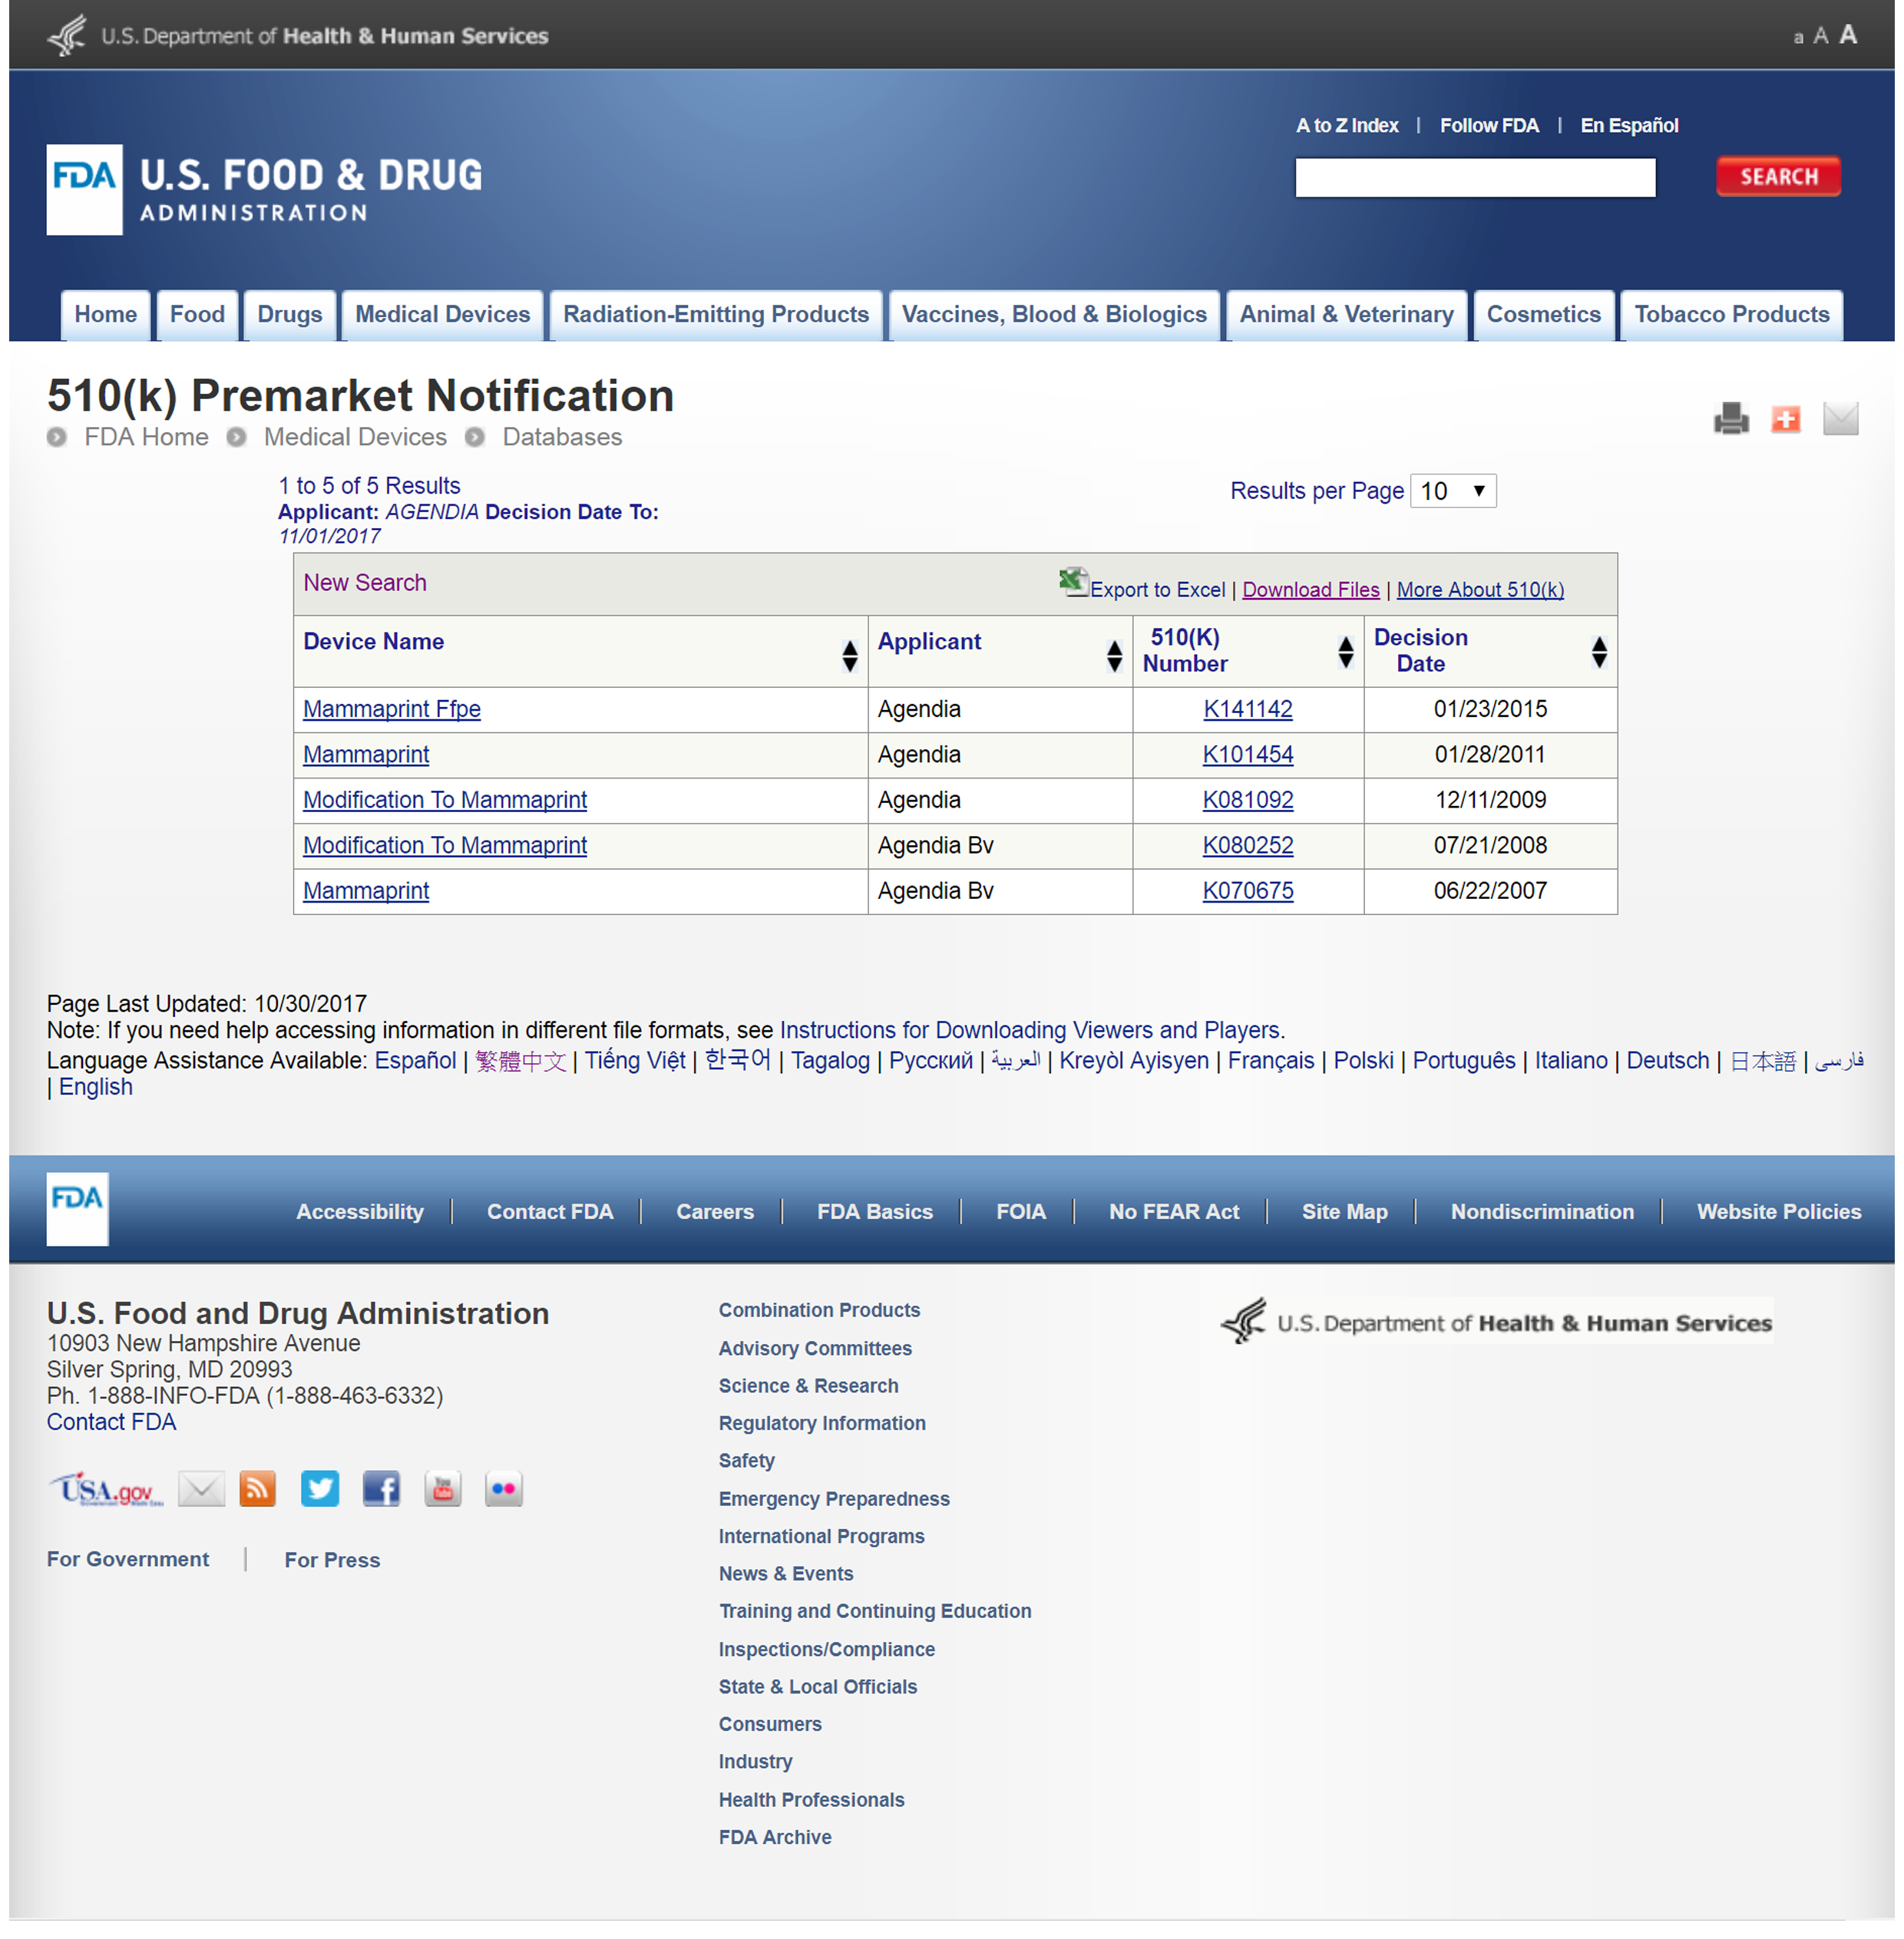
Task: Click the FDA Home breadcrumb
Action: [x=146, y=437]
